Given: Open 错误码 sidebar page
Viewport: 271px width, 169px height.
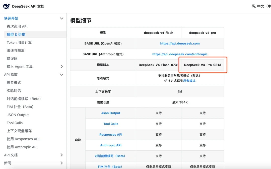Looking at the screenshot, I should click(x=12, y=59).
